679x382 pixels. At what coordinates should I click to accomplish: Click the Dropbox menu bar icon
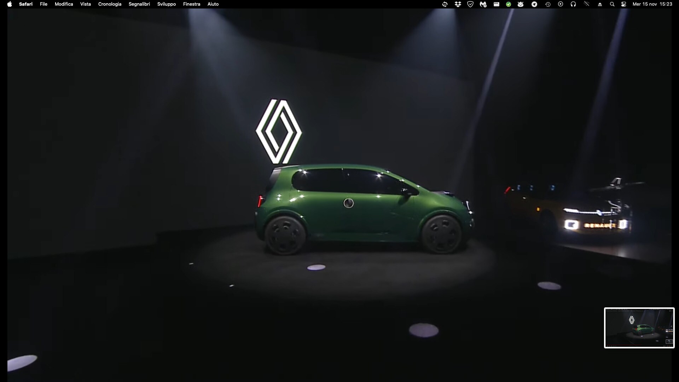[x=458, y=4]
